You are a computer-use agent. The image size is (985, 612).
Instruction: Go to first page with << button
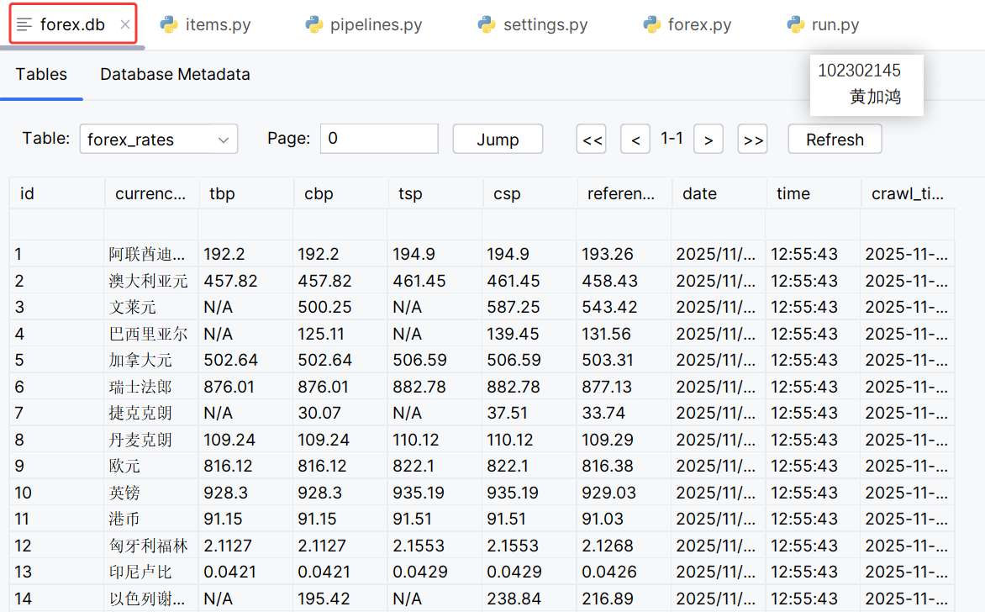point(591,139)
